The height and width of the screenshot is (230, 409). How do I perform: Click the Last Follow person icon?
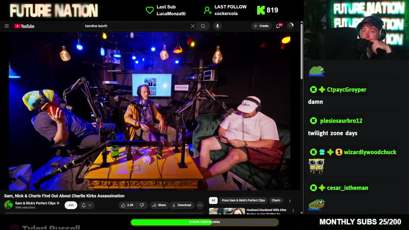click(x=208, y=11)
